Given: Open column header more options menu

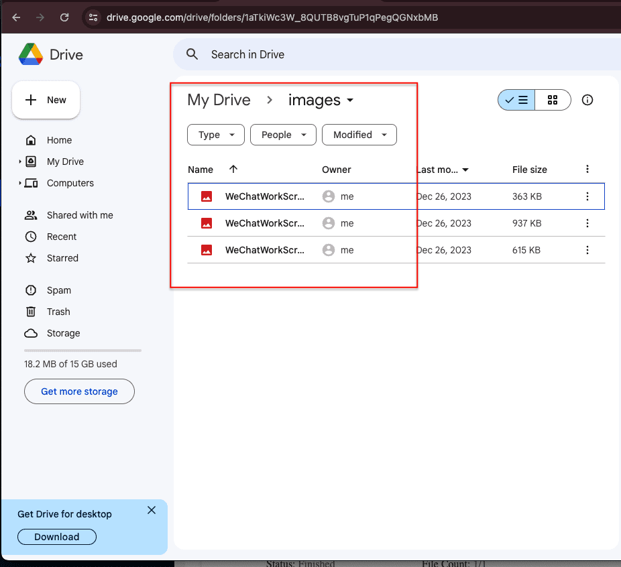Looking at the screenshot, I should (587, 170).
